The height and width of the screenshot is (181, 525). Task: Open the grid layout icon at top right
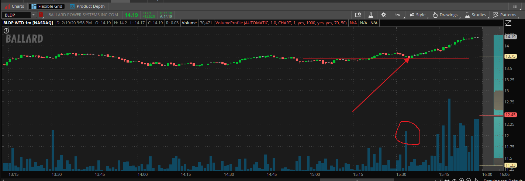[515, 6]
